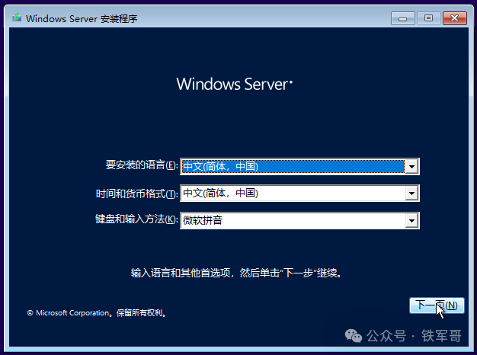Click the 键盘和输入方法(K) label

pyautogui.click(x=136, y=219)
